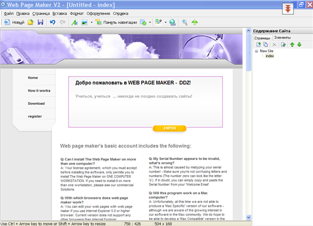313x226 pixels.
Task: Collapse the New Site tree node
Action: 256,51
